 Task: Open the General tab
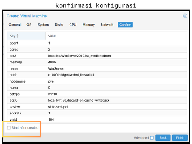click(x=15, y=25)
